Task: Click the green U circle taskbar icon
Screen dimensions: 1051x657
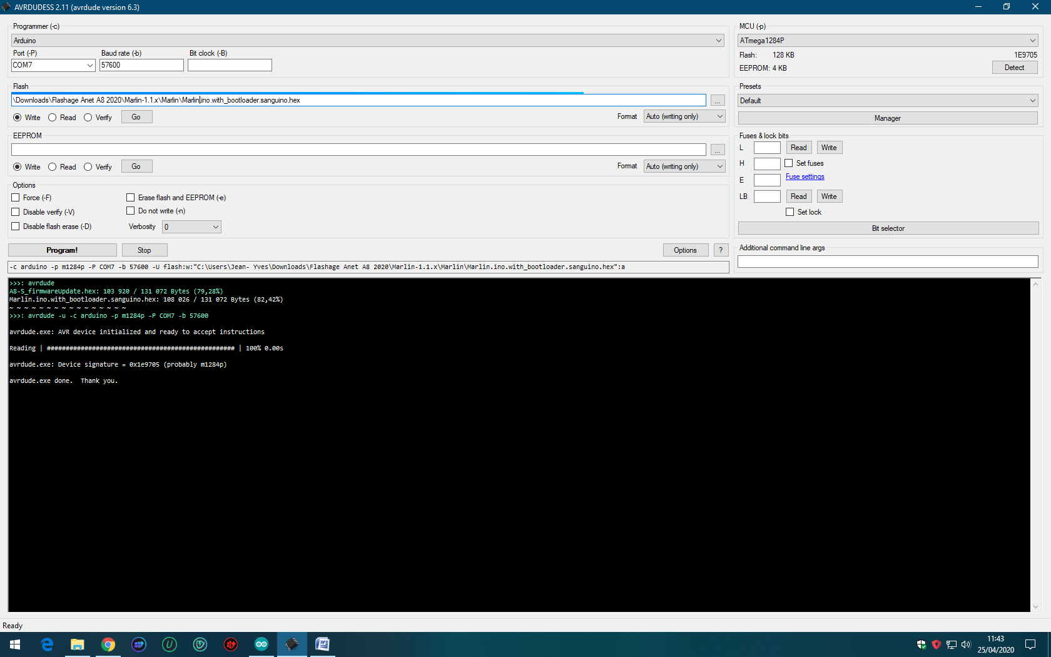Action: (170, 644)
